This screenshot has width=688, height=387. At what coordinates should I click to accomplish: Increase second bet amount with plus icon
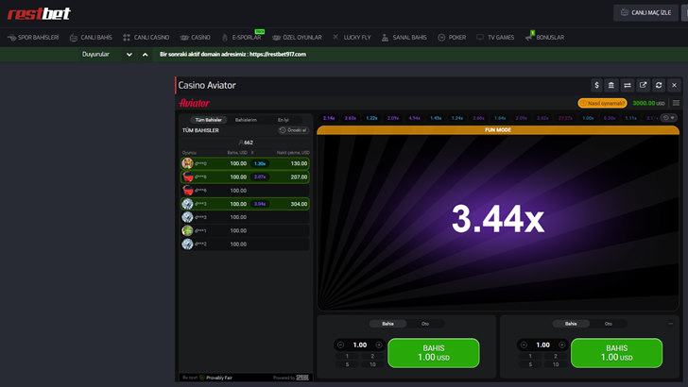pyautogui.click(x=562, y=345)
